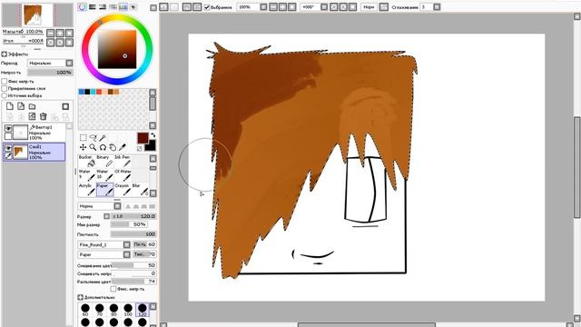The image size is (581, 327).
Task: Select the move tool
Action: click(83, 147)
